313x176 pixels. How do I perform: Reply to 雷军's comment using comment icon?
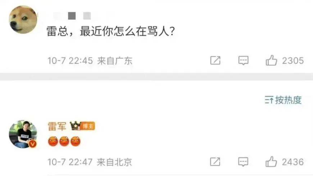point(243,161)
